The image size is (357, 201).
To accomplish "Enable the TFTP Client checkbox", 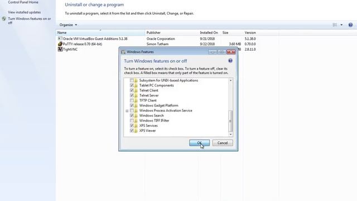I will click(x=132, y=100).
